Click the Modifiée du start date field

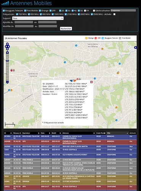coord(24,26)
